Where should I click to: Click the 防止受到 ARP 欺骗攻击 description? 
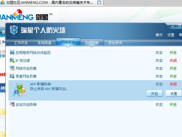pos(49,89)
